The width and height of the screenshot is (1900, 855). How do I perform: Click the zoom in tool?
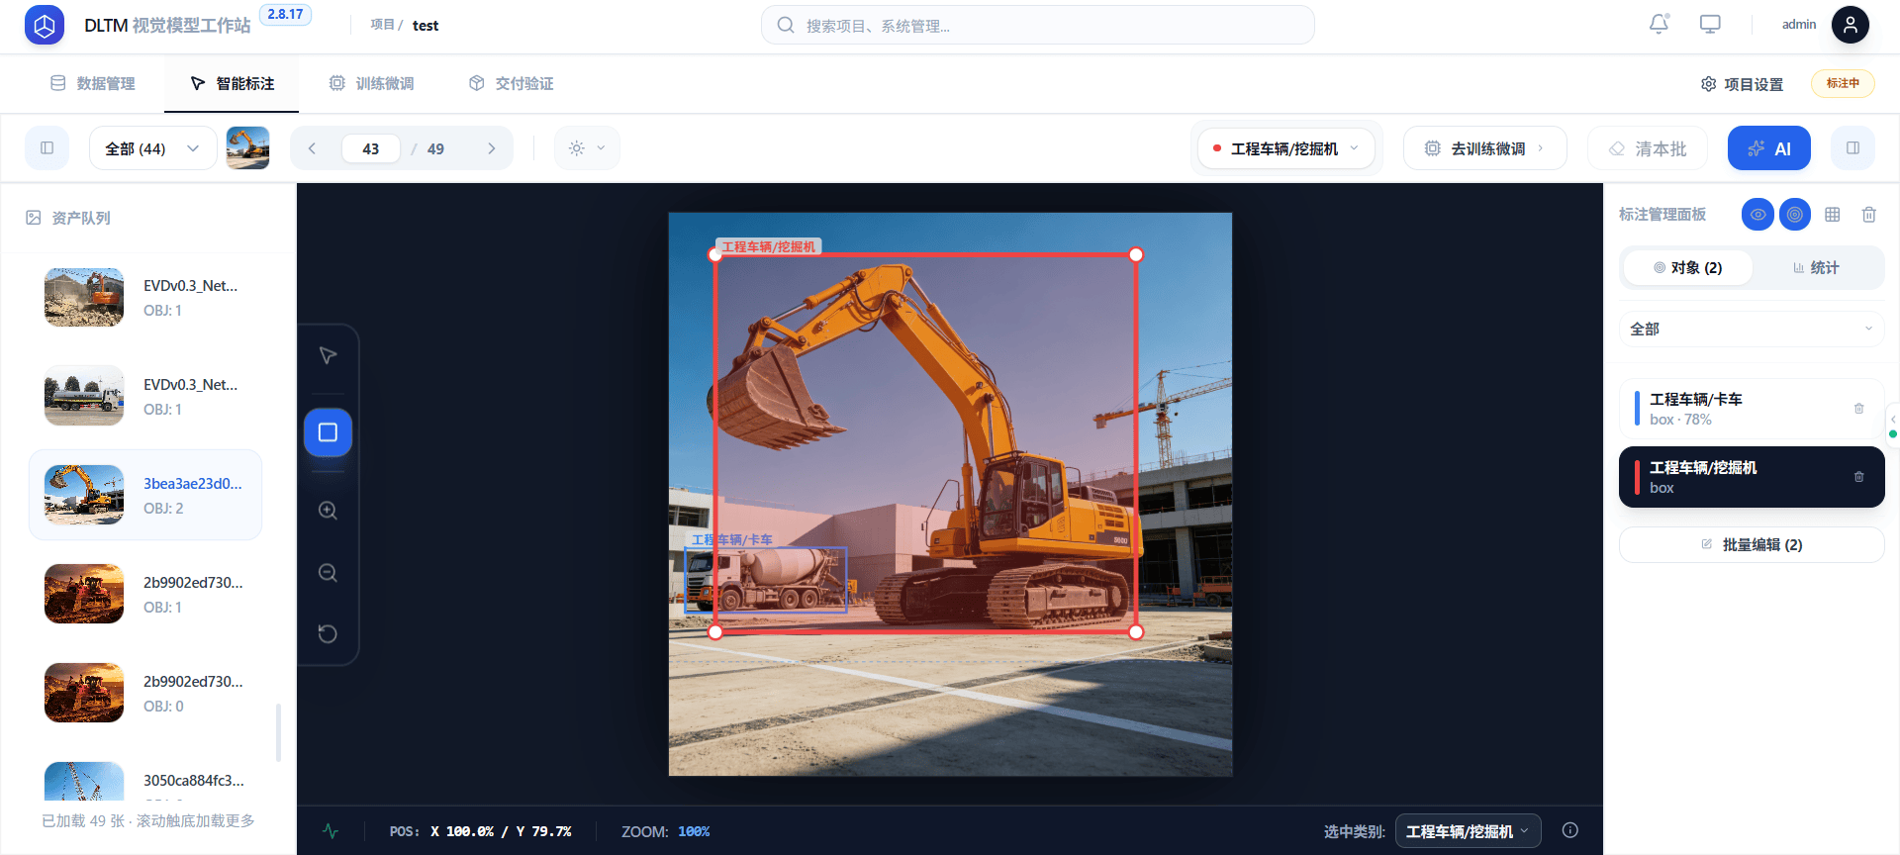(328, 511)
